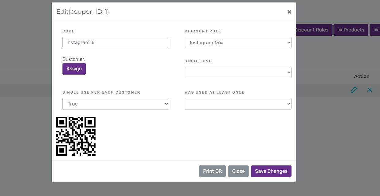The height and width of the screenshot is (196, 380).
Task: Click the Assign customer button
Action: tap(74, 69)
